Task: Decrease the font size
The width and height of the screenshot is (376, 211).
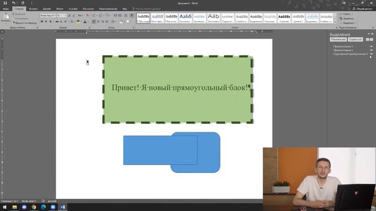Action: point(74,16)
